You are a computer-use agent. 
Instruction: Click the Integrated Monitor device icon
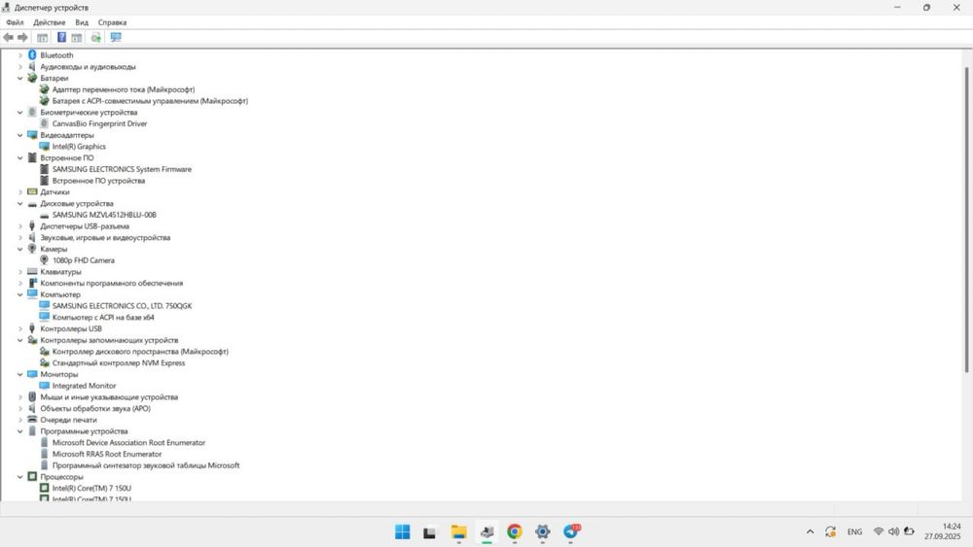(44, 386)
